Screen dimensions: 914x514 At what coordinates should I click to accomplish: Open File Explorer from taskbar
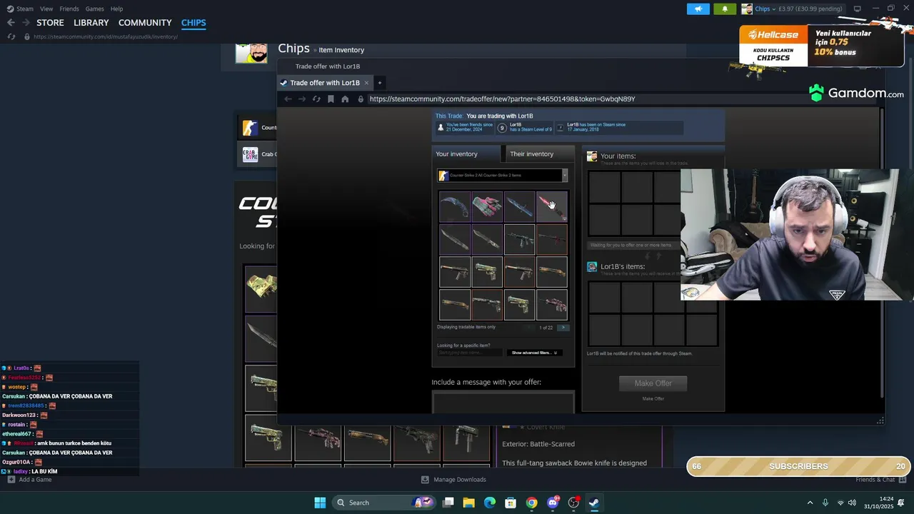tap(469, 503)
